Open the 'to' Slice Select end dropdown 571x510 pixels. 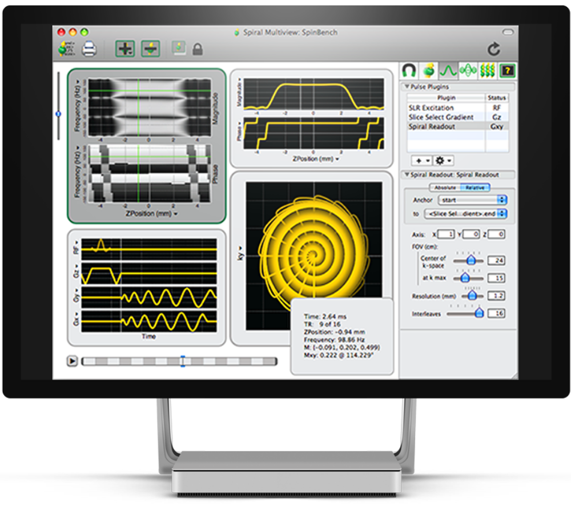click(466, 214)
